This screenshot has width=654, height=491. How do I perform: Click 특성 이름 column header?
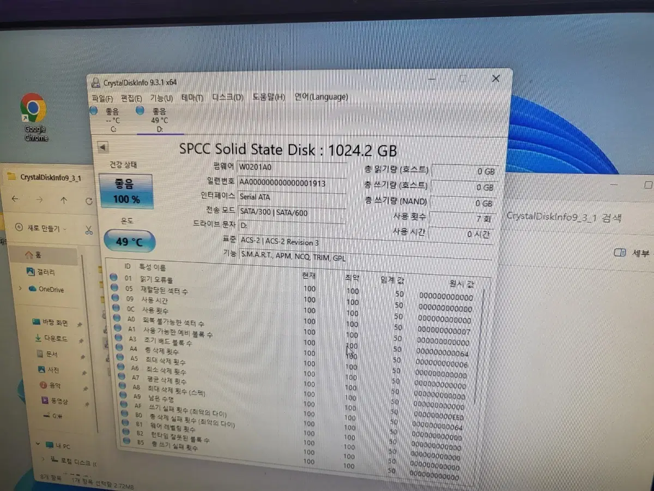coord(153,268)
